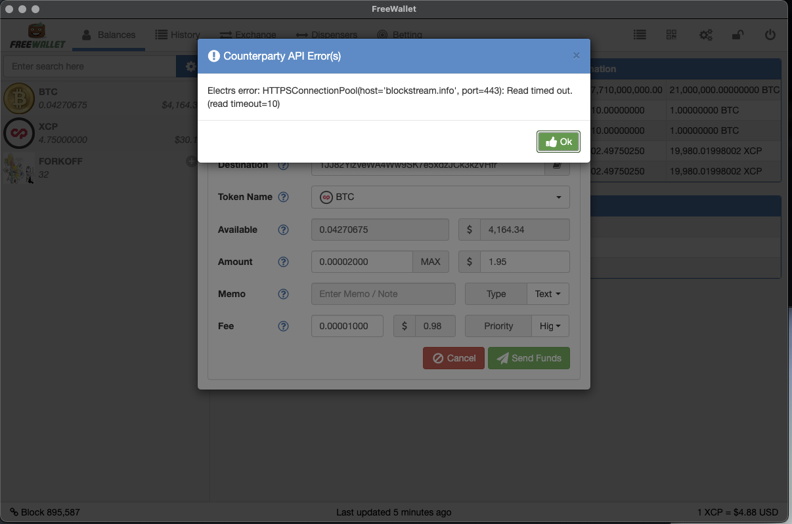Click the Last updated 5 minutes ago text
Viewport: 792px width, 524px height.
pyautogui.click(x=393, y=512)
